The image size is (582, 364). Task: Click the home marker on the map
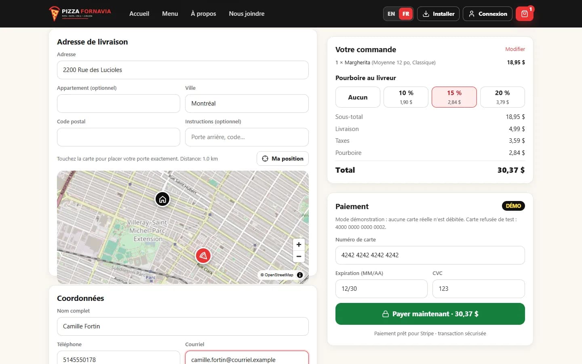click(x=162, y=199)
